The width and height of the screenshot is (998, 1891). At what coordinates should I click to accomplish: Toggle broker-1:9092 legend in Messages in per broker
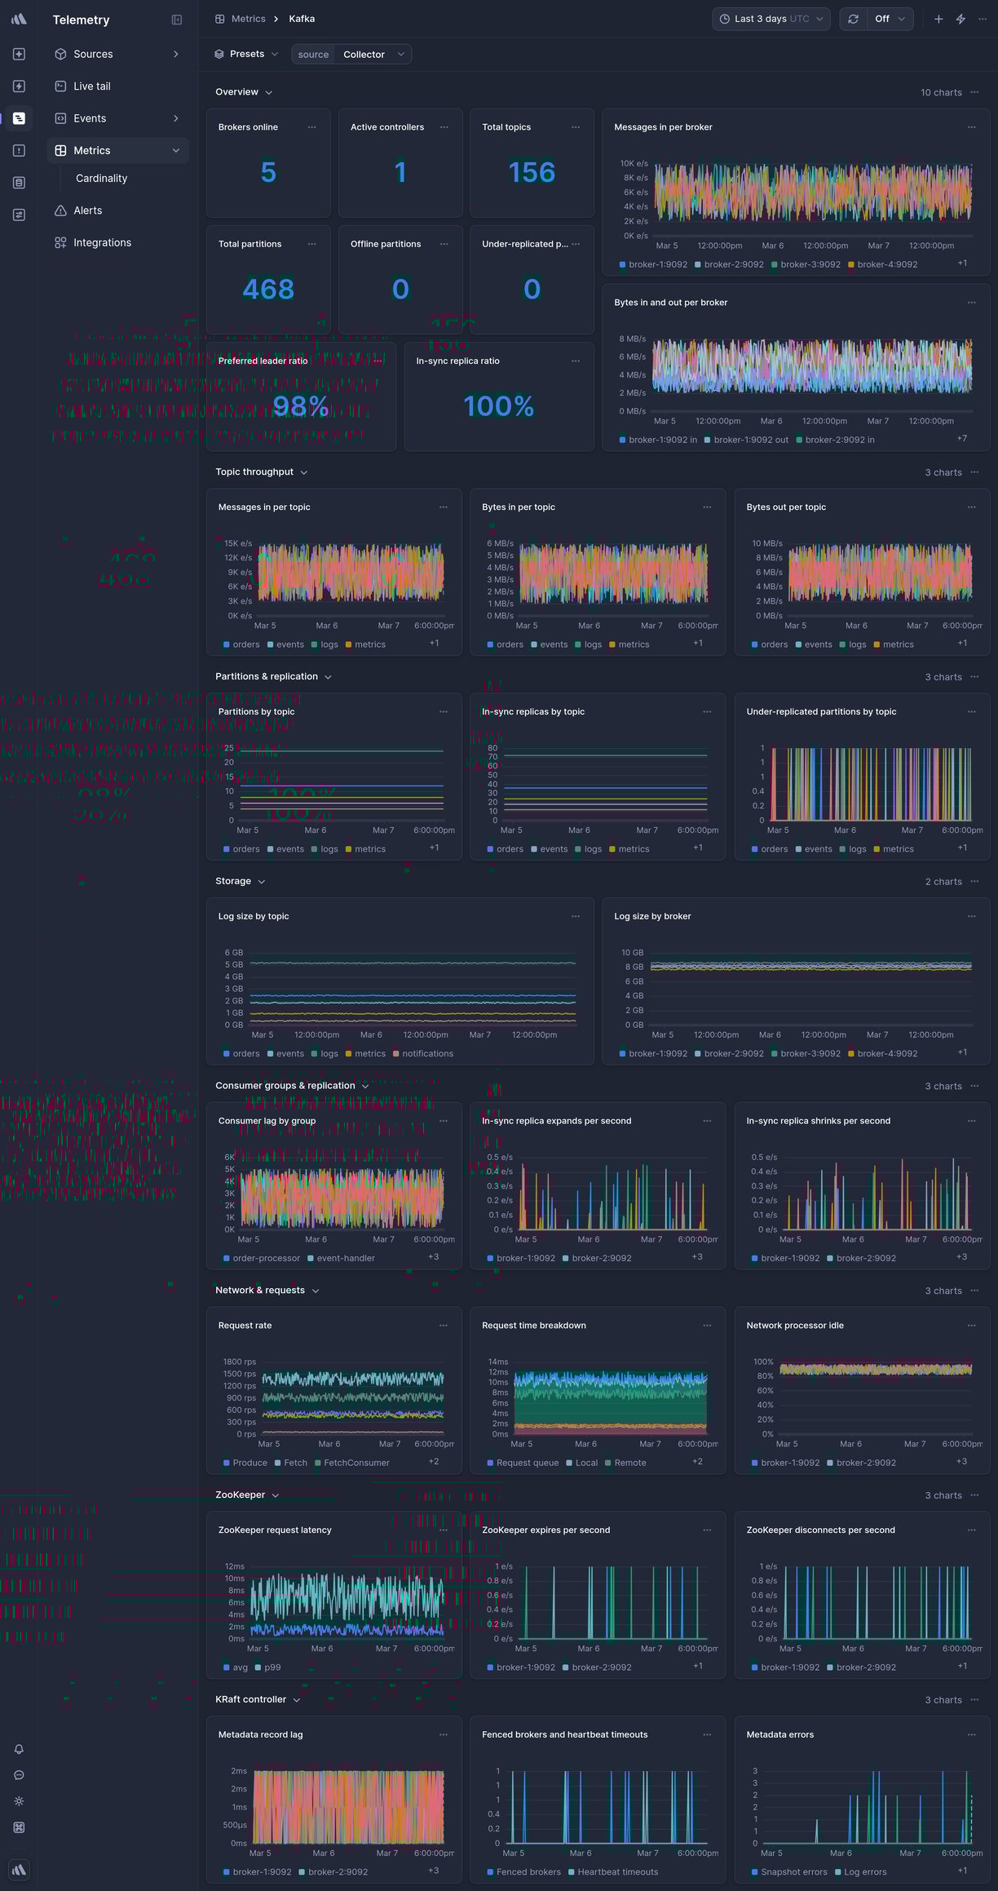coord(653,264)
